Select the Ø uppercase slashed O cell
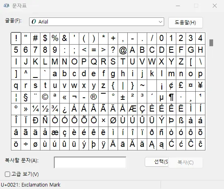Screen dimensions: 224x189 pos(113,121)
